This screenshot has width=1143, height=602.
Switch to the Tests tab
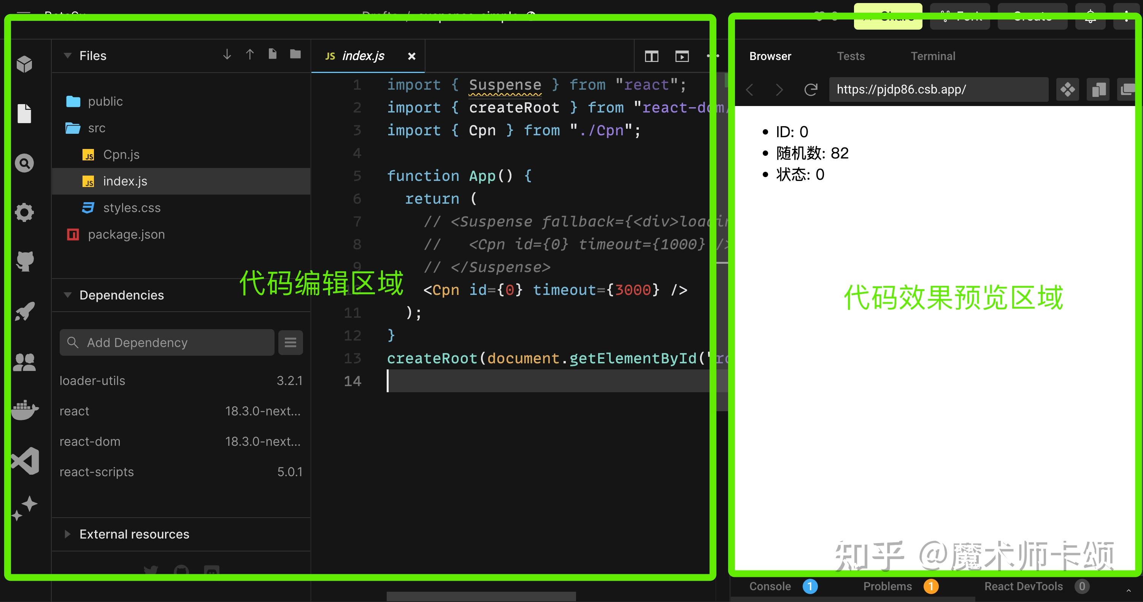(851, 56)
